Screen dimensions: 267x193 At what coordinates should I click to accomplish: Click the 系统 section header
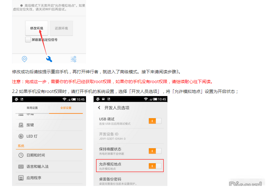(21, 146)
